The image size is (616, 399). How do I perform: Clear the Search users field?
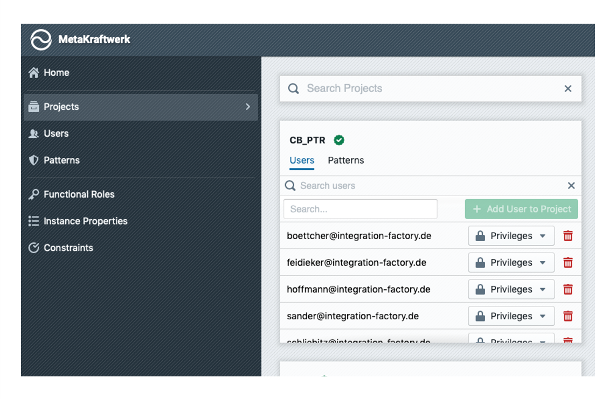click(571, 186)
